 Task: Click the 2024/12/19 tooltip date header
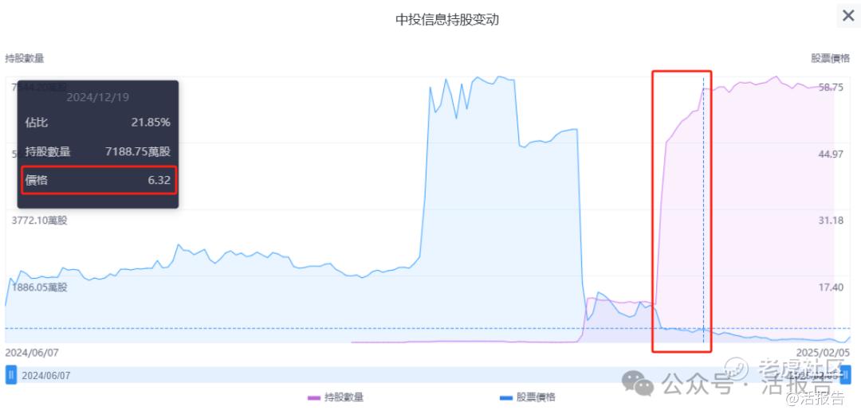click(98, 97)
